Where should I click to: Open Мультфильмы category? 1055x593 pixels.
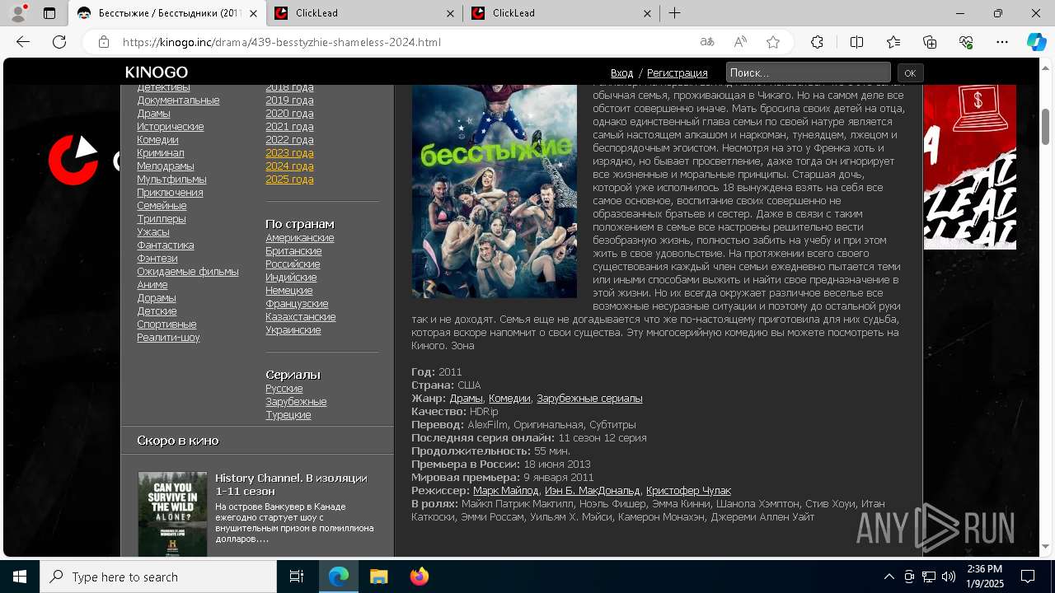coord(171,180)
